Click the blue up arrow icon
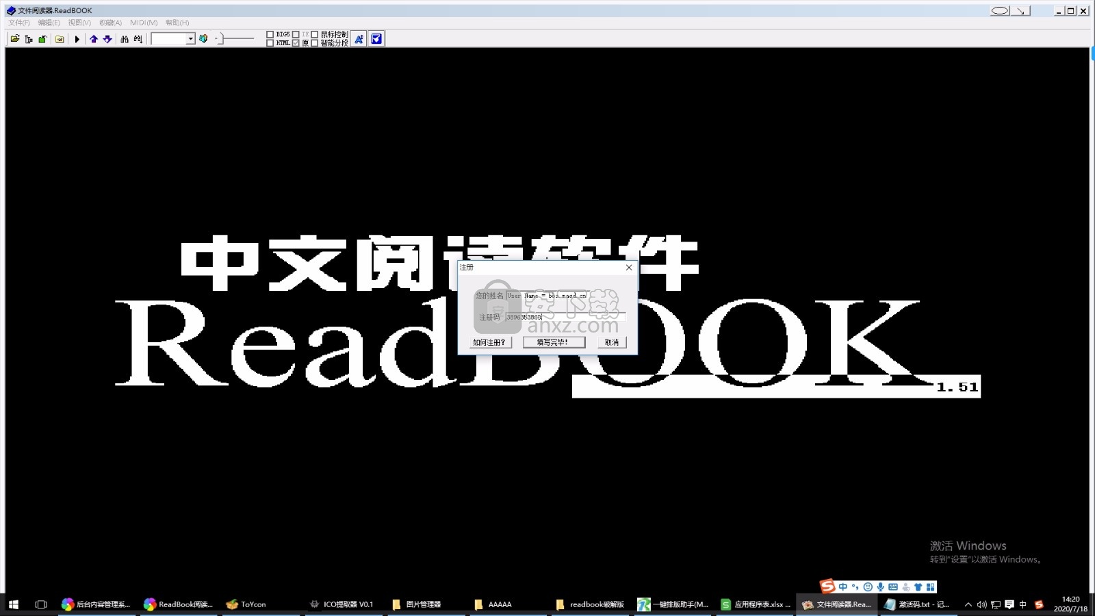This screenshot has width=1095, height=616. click(x=94, y=39)
